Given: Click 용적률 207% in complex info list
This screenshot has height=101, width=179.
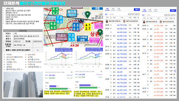Looking at the screenshot, I should 34,59.
